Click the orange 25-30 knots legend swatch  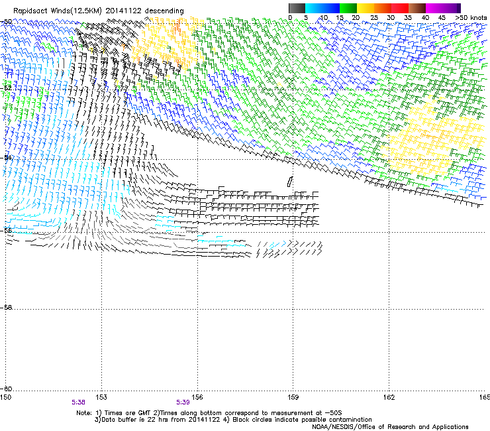point(383,8)
